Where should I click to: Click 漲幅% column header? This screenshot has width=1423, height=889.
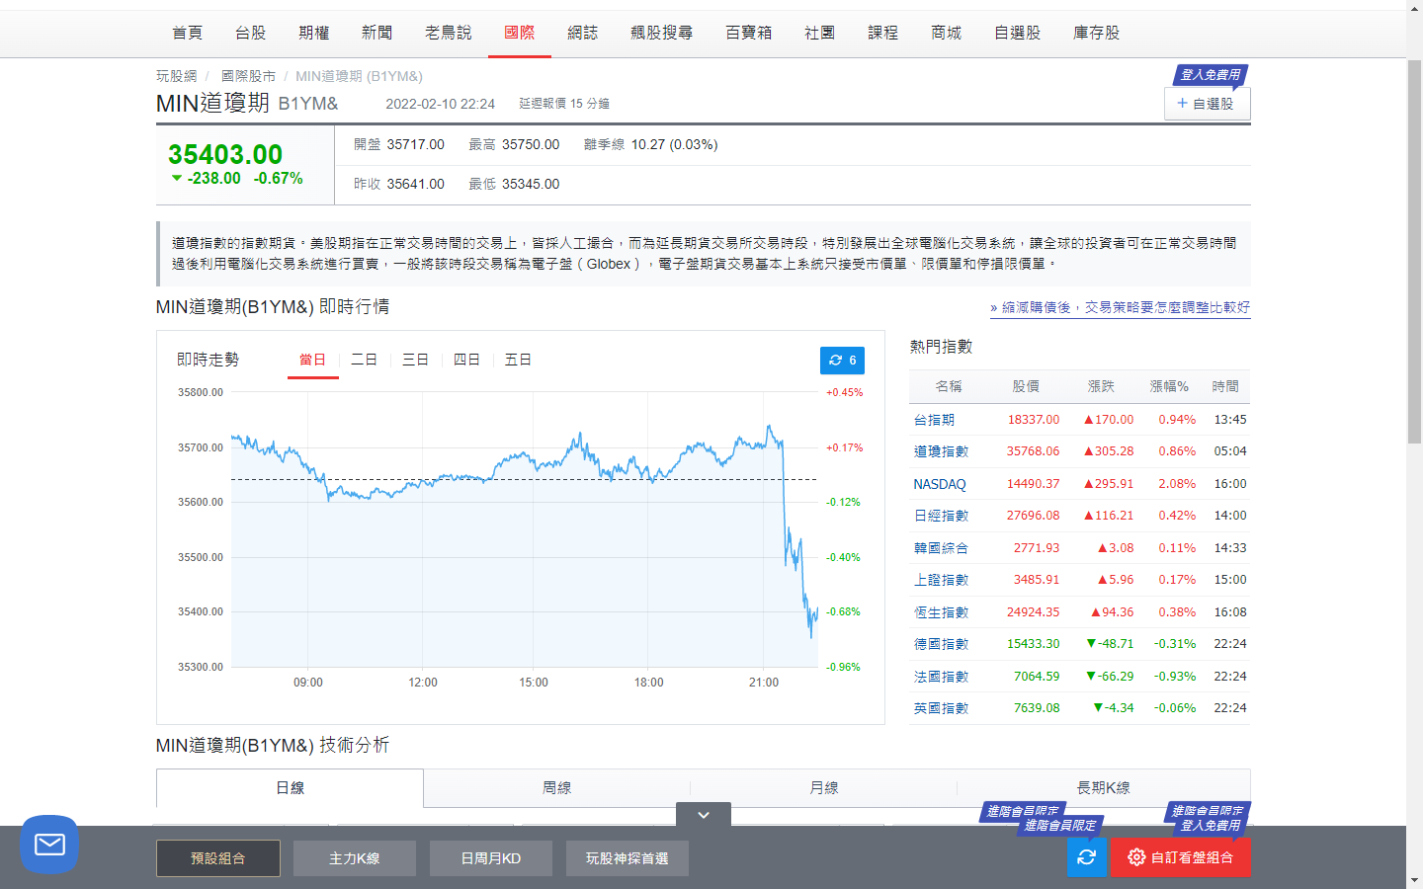coord(1169,386)
